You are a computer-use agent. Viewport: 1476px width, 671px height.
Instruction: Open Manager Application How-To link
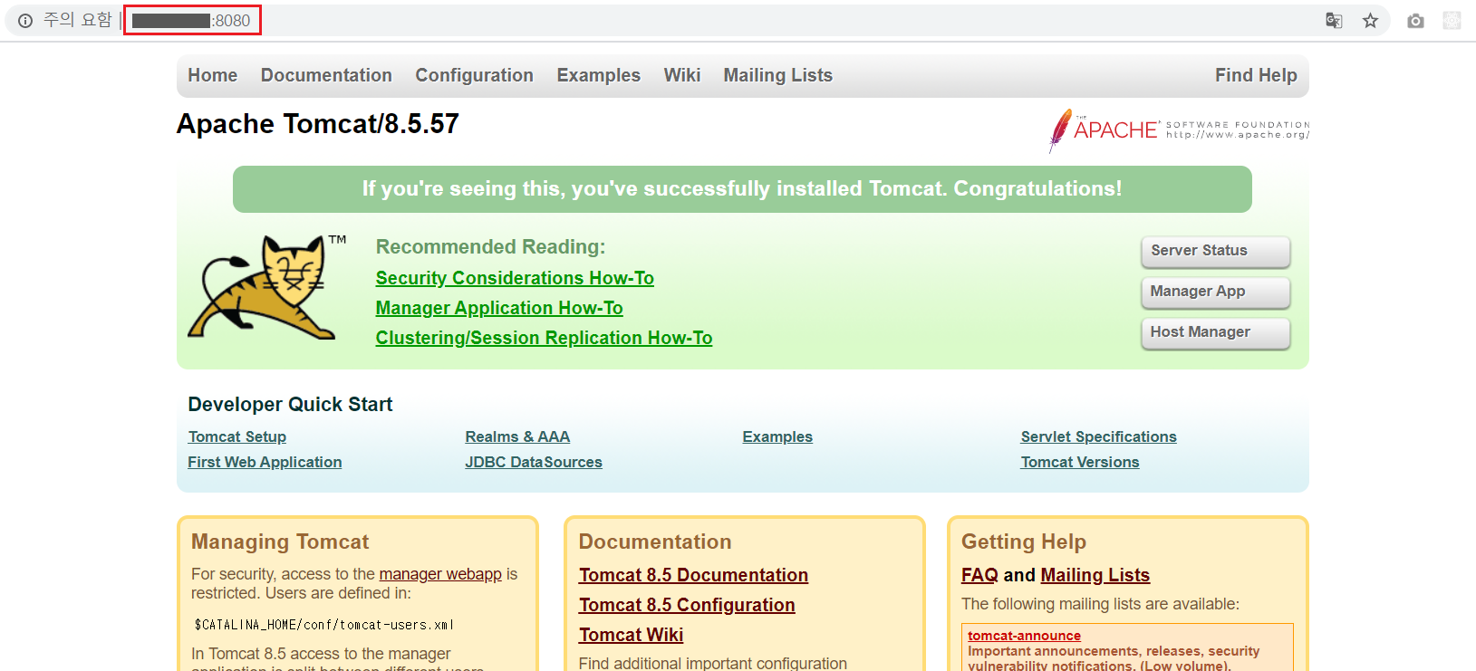(499, 308)
